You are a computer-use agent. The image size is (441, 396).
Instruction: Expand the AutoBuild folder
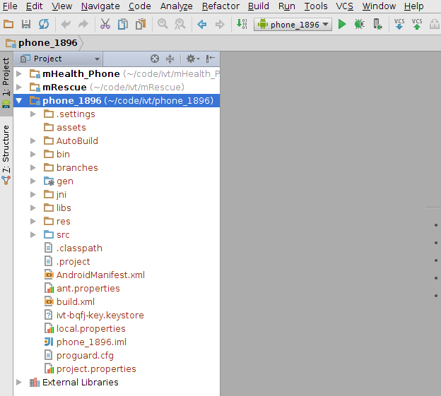33,140
